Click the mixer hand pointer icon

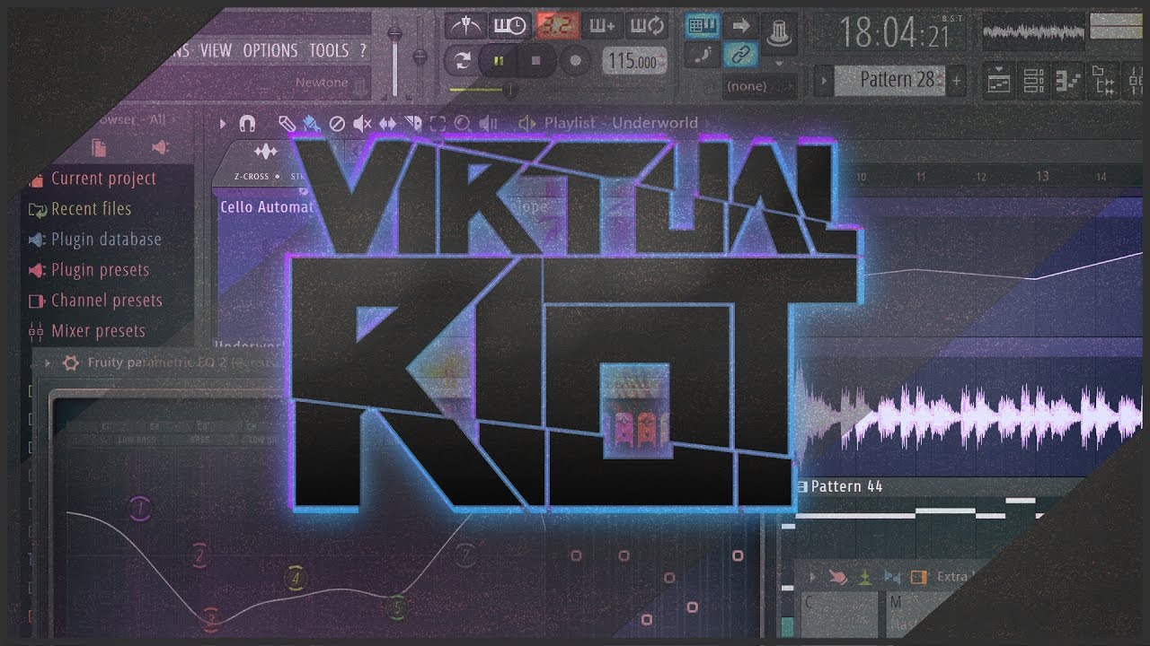[x=837, y=577]
